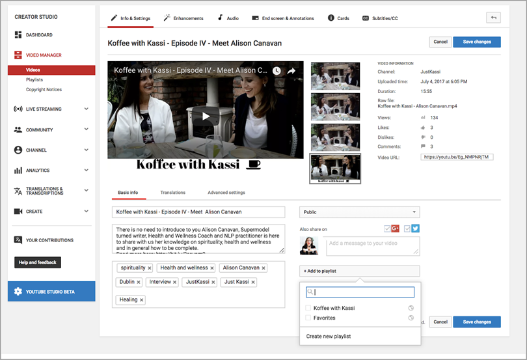Viewport: 527px width, 360px height.
Task: Click privacy icon beside Favorites playlist
Action: tap(411, 318)
